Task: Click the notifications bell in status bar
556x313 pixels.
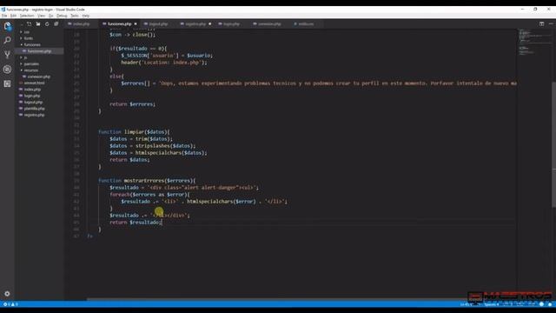Action: (x=550, y=304)
